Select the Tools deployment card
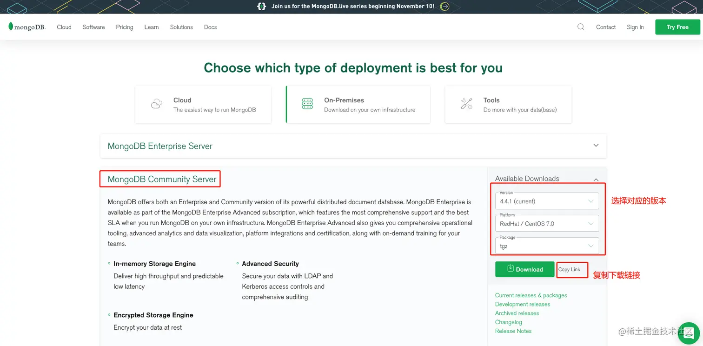The width and height of the screenshot is (703, 346). point(508,104)
